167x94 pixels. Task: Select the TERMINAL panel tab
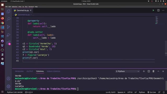(x=40, y=71)
